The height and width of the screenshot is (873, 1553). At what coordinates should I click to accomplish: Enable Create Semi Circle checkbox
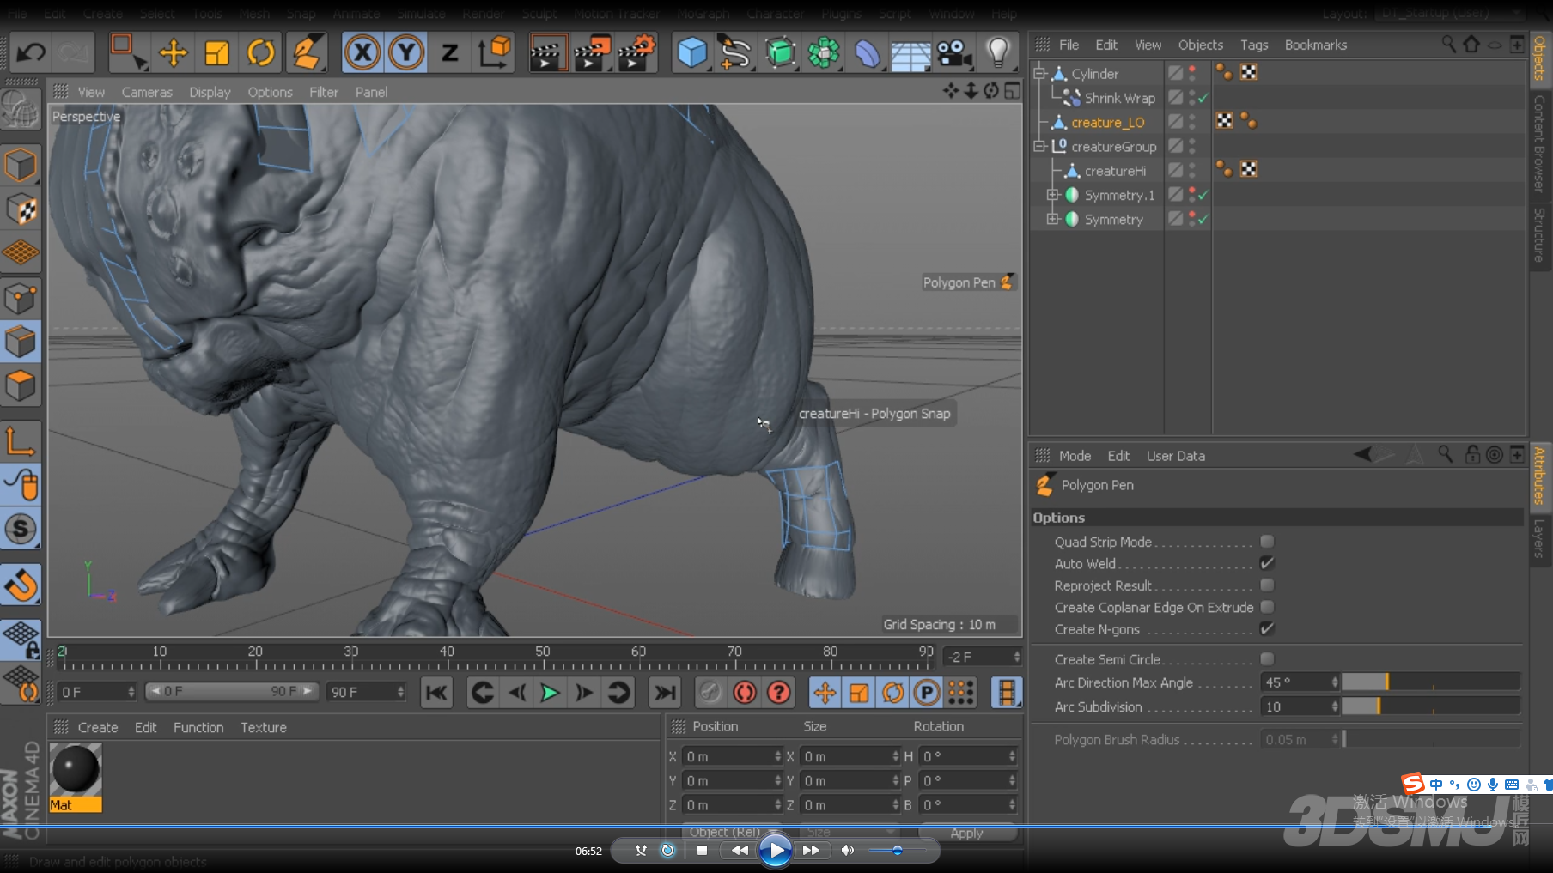coord(1267,659)
